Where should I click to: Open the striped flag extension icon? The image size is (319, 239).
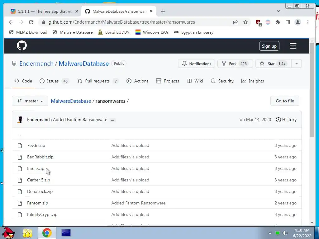[268, 22]
